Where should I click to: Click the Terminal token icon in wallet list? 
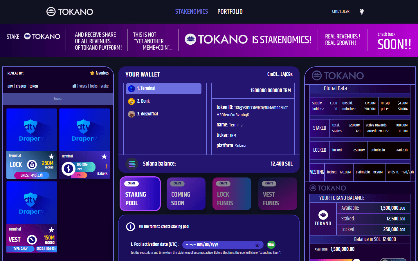point(131,88)
